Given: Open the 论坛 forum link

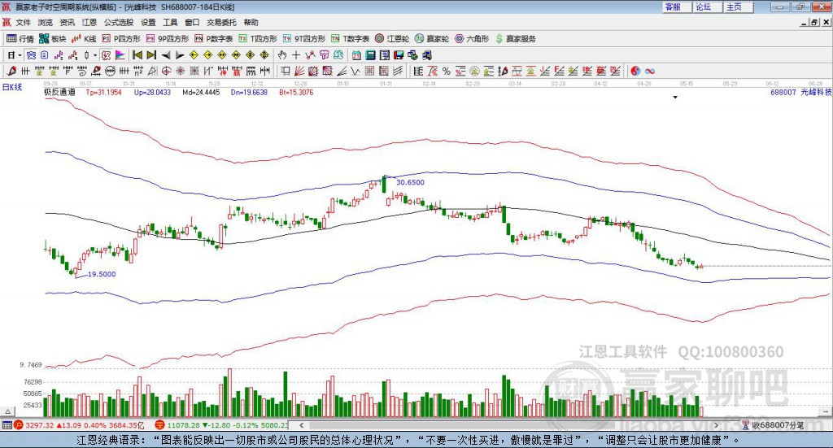Looking at the screenshot, I should coord(703,7).
